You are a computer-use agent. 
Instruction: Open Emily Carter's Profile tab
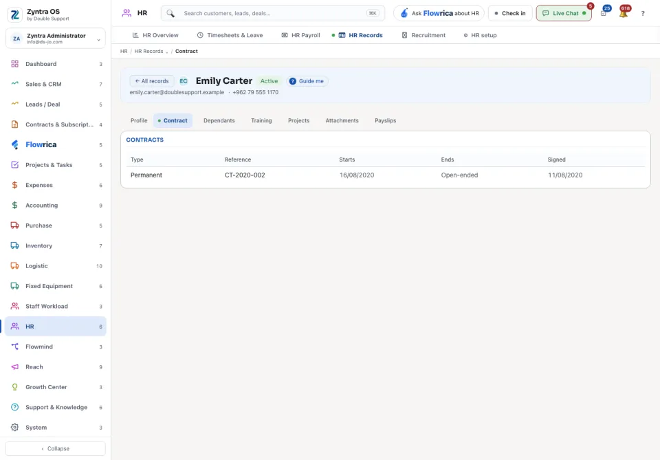point(139,121)
